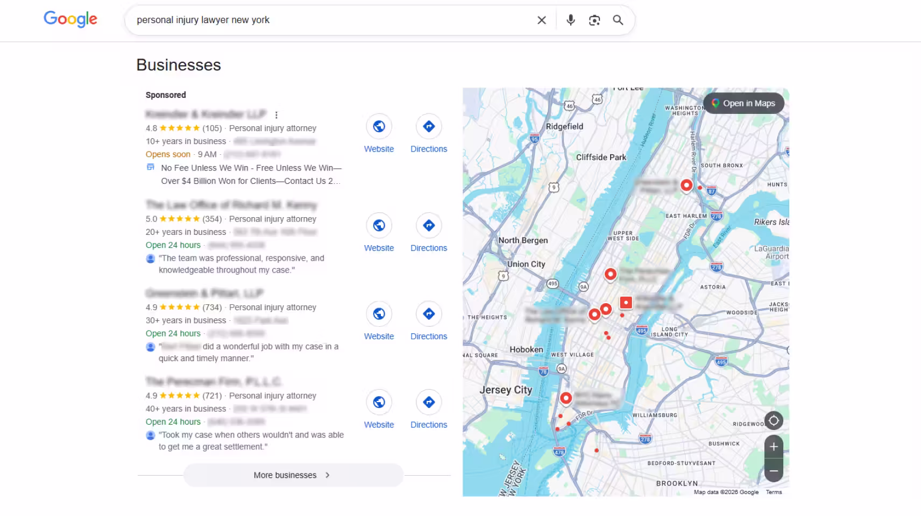Screen dimensions: 921x516
Task: Click the '40+ years in business' text
Action: [x=186, y=409]
